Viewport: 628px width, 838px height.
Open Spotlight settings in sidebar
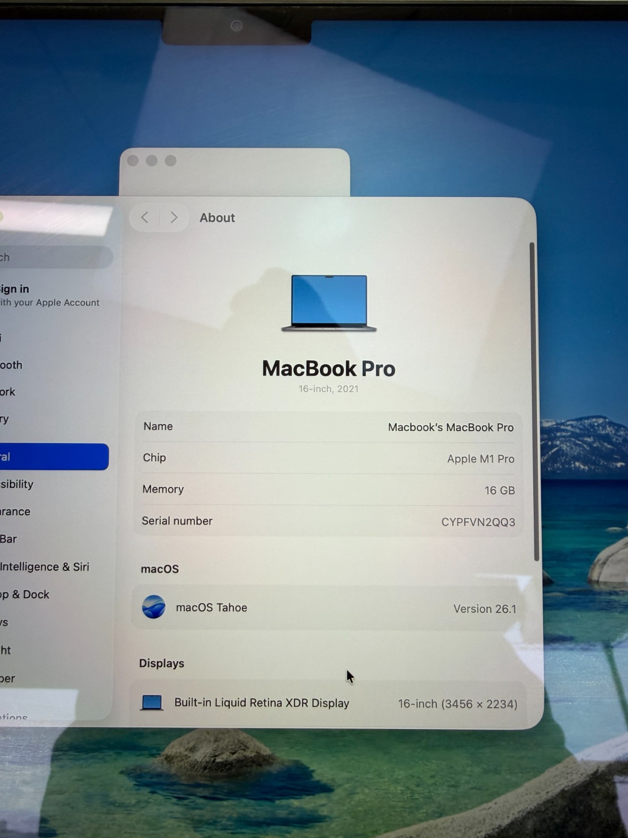click(x=5, y=650)
